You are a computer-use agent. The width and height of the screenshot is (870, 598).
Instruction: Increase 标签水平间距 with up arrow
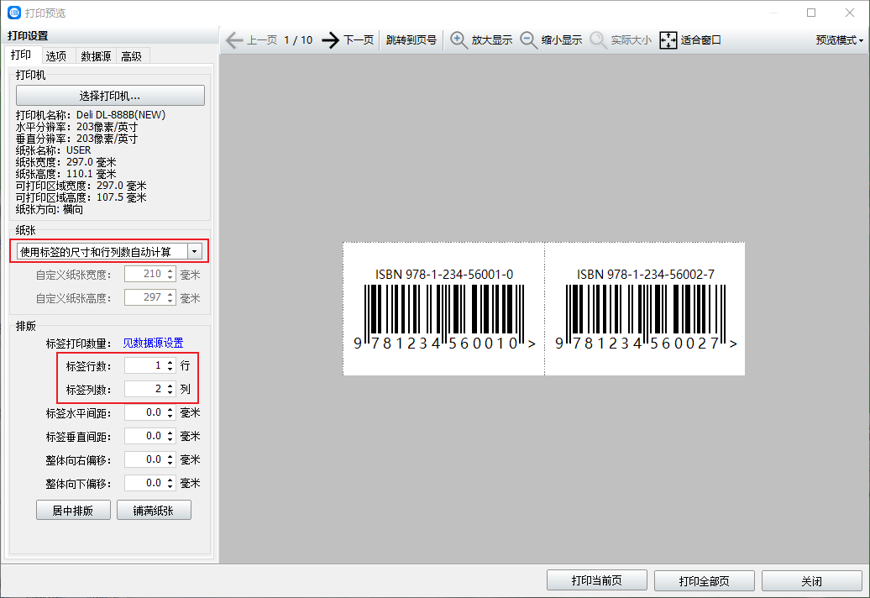click(170, 409)
